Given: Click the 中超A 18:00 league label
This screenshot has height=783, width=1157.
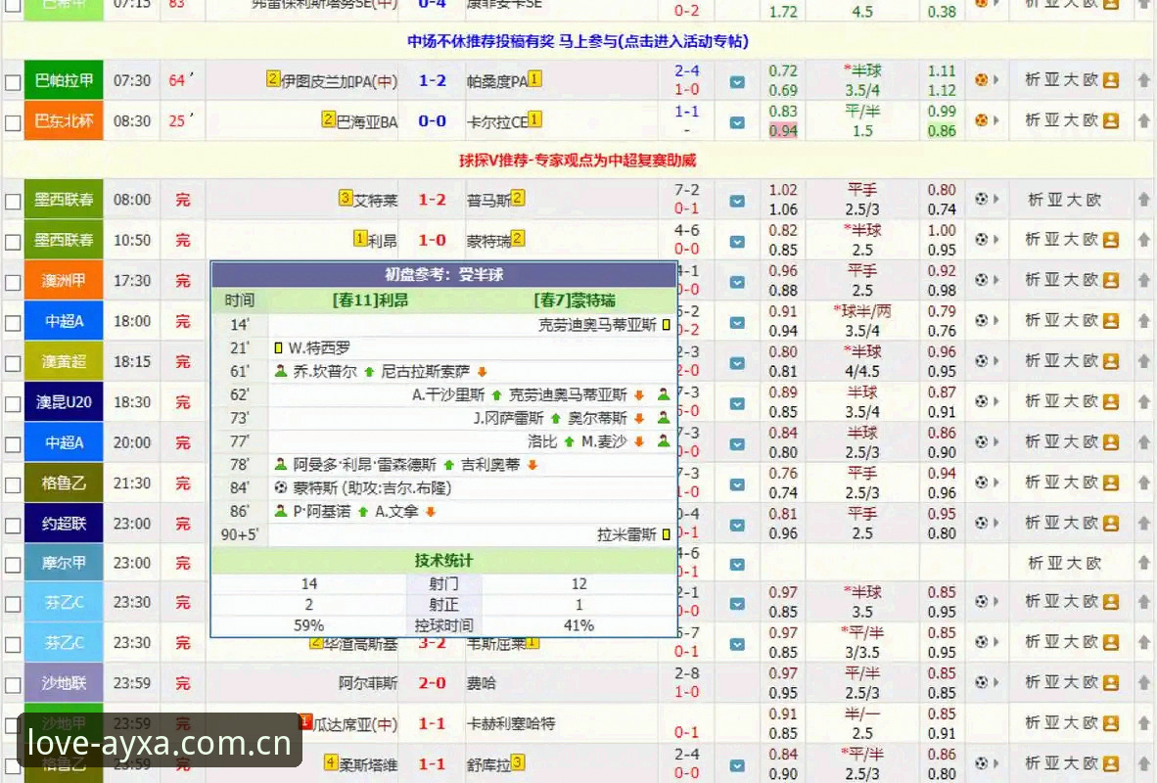Looking at the screenshot, I should (64, 321).
